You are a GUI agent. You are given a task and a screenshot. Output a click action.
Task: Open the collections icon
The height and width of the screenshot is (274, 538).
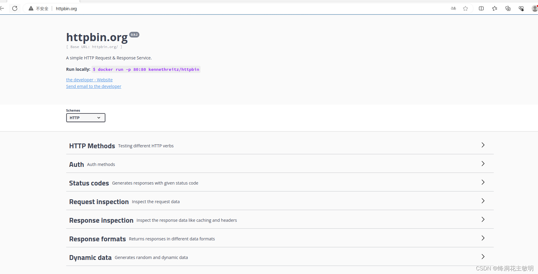pos(508,8)
